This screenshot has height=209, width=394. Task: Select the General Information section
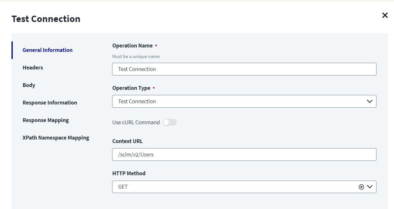47,50
